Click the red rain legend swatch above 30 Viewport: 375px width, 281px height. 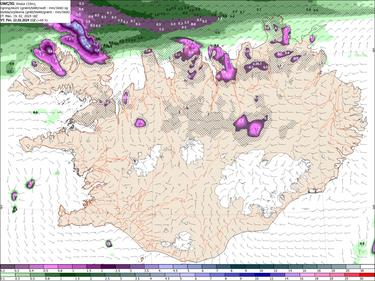pyautogui.click(x=367, y=275)
